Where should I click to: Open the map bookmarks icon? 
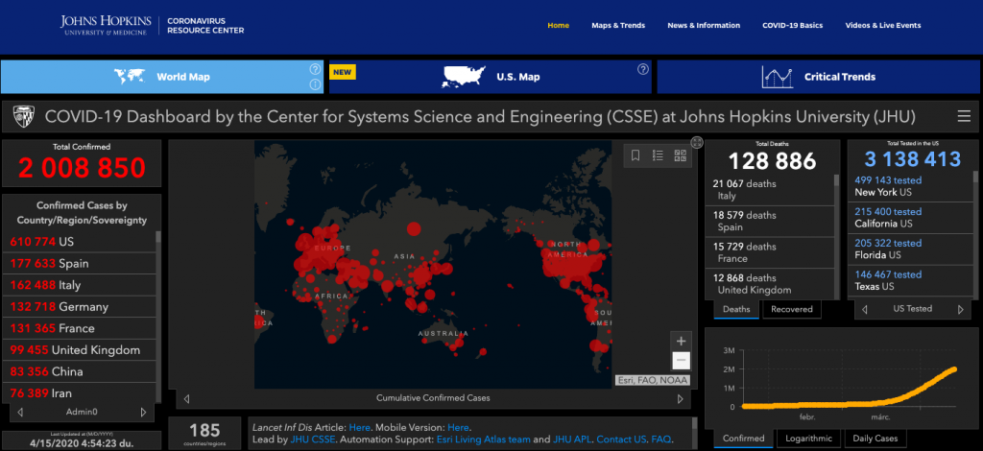pyautogui.click(x=635, y=155)
